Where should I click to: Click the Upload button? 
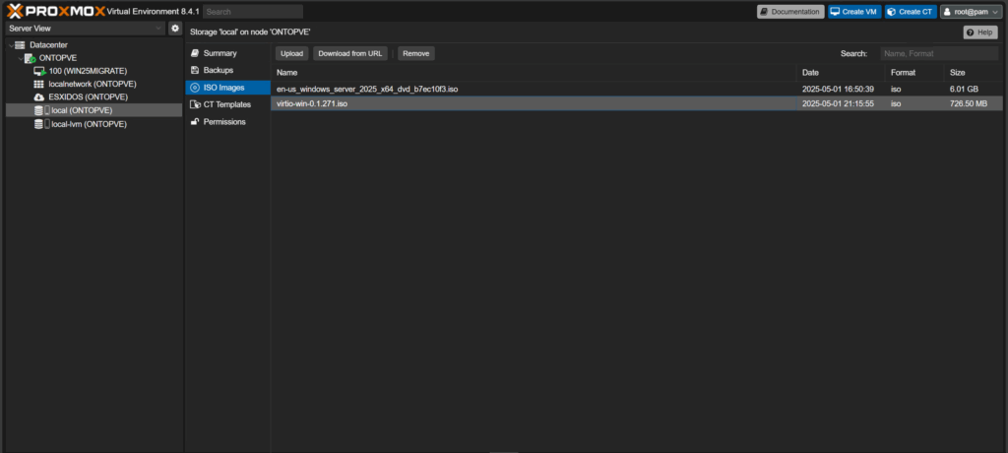291,53
